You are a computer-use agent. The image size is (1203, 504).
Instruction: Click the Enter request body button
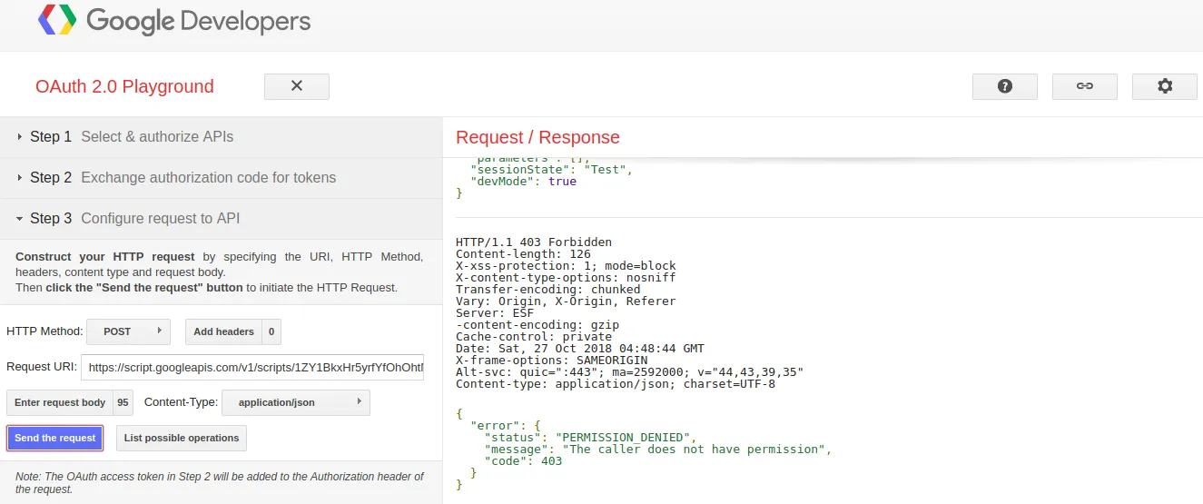tap(60, 402)
